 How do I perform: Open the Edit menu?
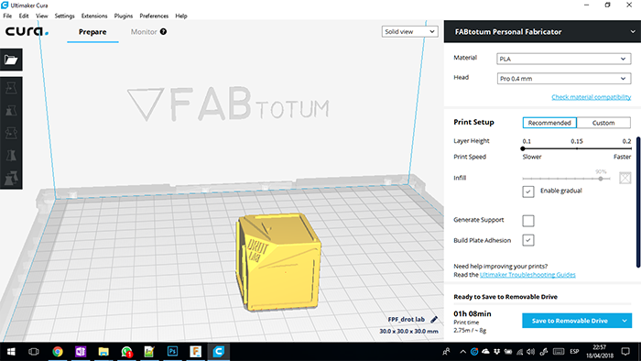click(x=24, y=16)
